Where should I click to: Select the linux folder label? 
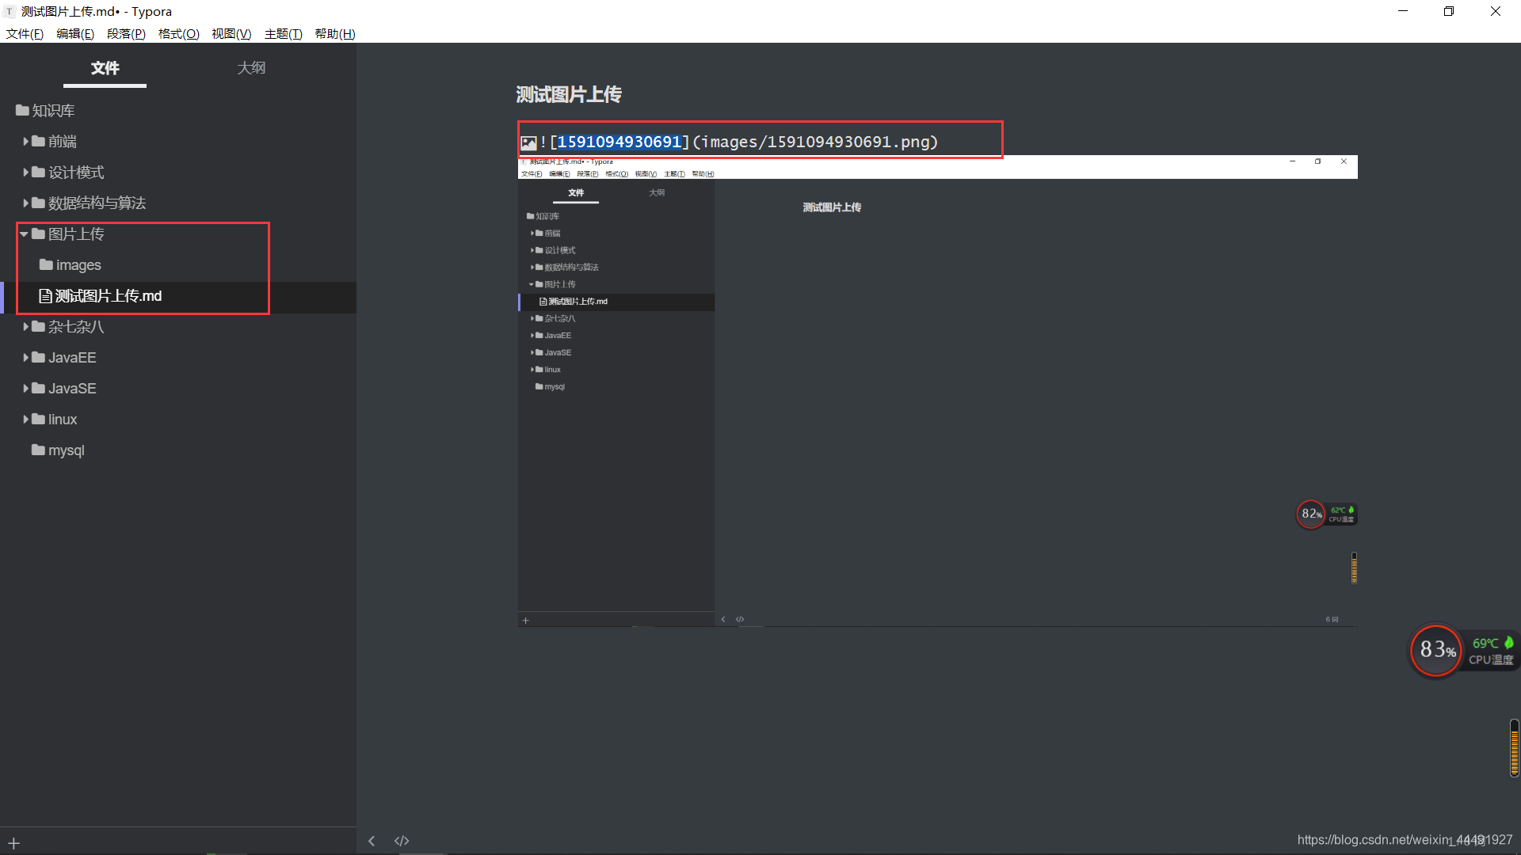pos(63,420)
